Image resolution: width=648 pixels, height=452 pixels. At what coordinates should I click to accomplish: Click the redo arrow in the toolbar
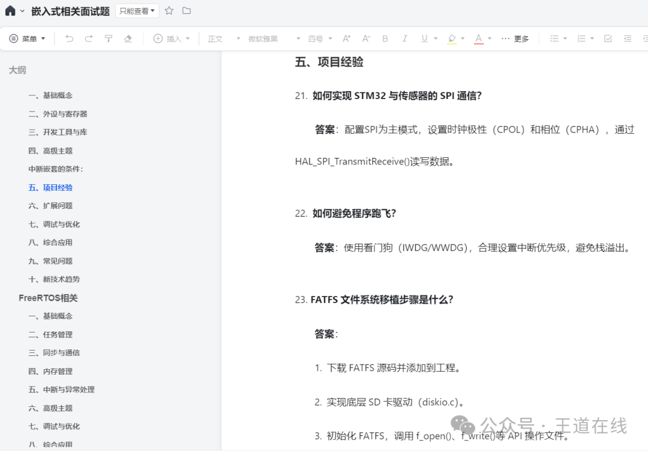89,38
